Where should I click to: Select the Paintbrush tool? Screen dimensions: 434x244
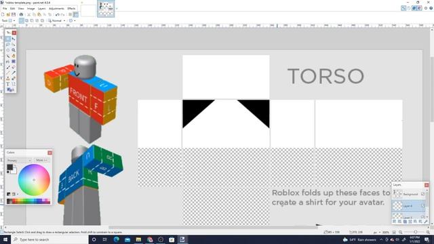tap(8, 67)
